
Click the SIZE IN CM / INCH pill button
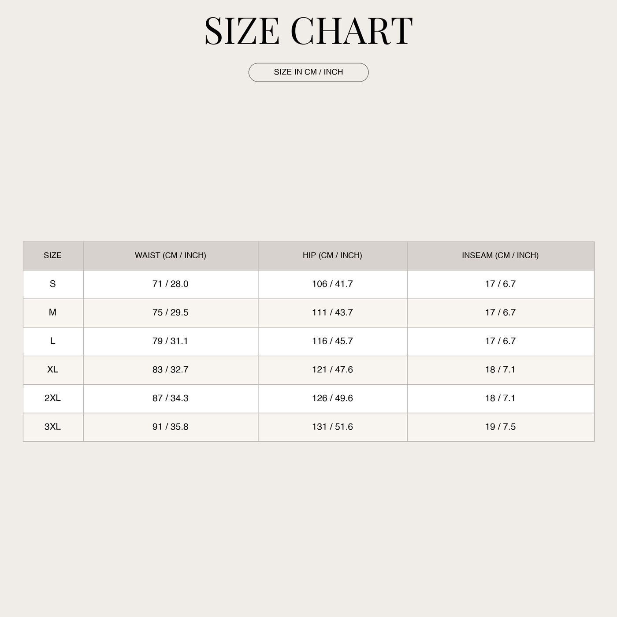pos(308,72)
